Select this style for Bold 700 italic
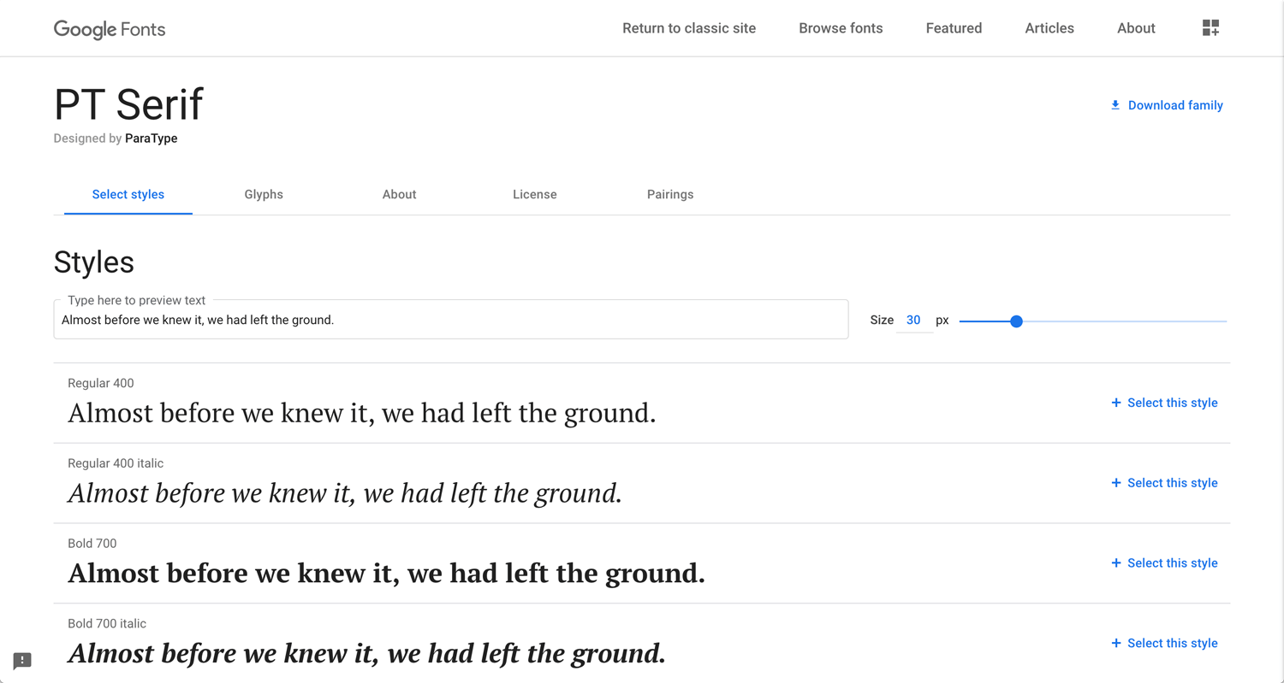This screenshot has width=1284, height=683. [1164, 643]
